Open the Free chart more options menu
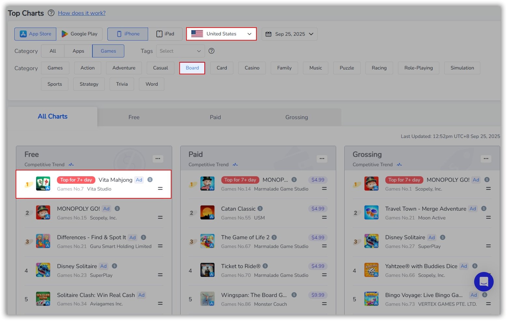507x321 pixels. [x=158, y=159]
